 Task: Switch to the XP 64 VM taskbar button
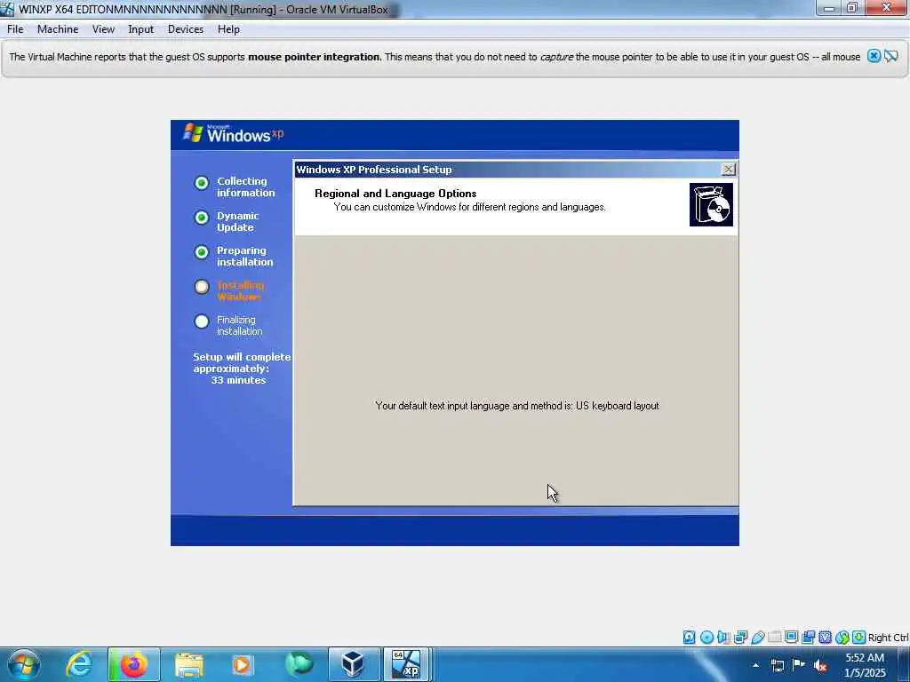406,664
